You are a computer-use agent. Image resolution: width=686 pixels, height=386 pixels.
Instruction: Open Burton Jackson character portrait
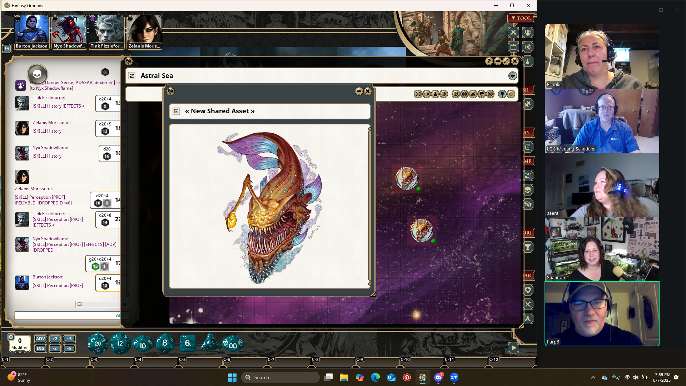pyautogui.click(x=31, y=30)
